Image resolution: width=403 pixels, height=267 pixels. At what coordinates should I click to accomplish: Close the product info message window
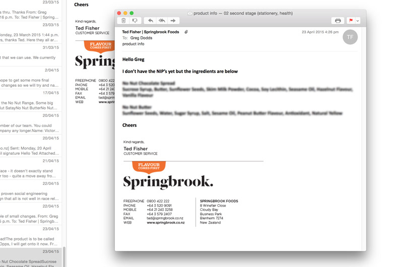[119, 13]
